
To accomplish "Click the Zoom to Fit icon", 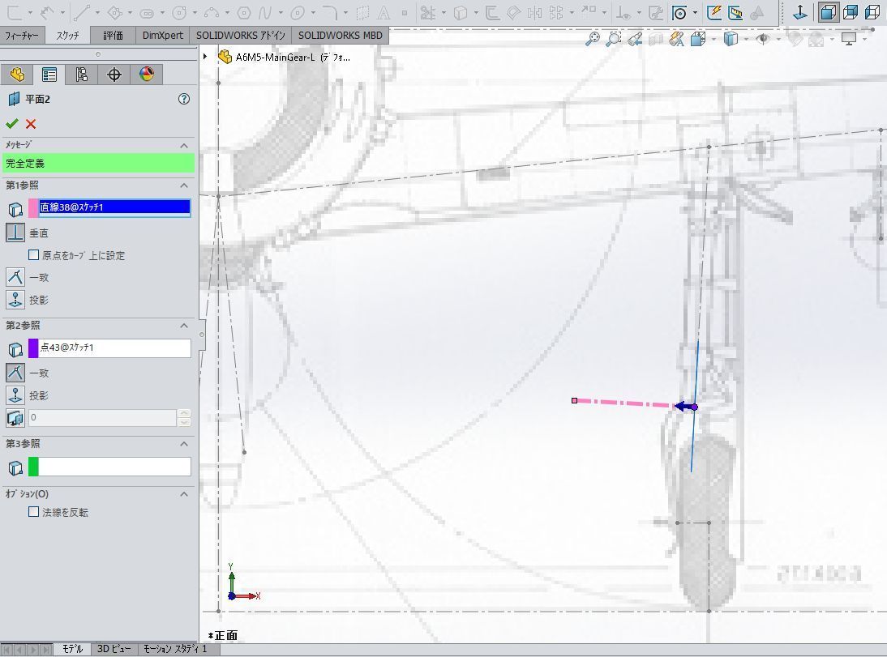I will click(592, 39).
